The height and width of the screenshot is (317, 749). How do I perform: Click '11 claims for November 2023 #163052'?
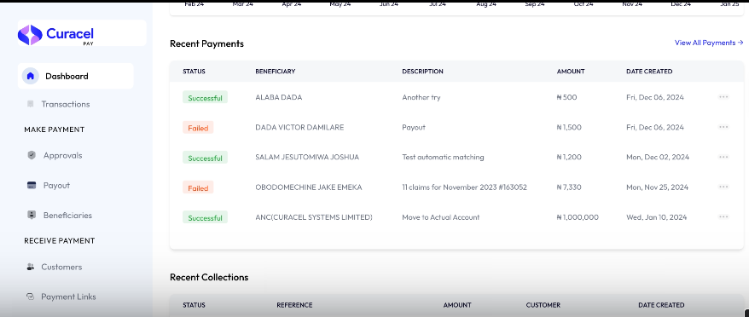[x=464, y=187]
